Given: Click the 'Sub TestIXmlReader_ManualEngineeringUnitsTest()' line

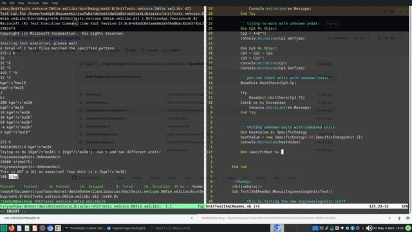Looking at the screenshot, I should 282,191.
